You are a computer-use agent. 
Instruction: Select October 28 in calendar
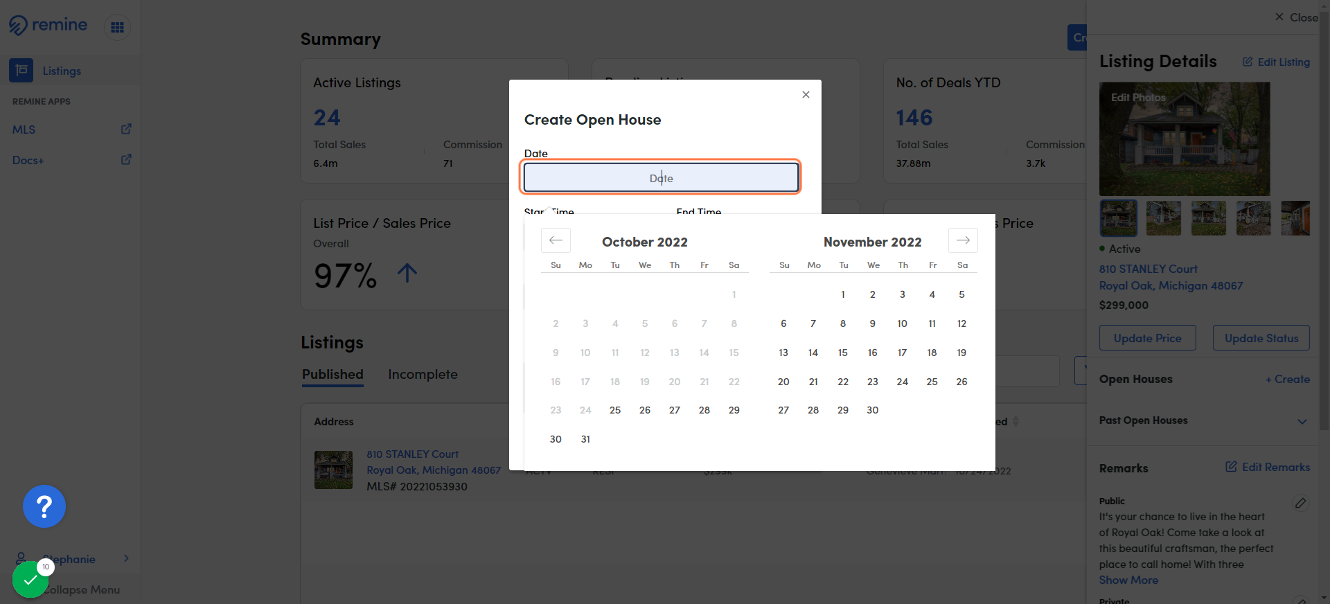click(x=704, y=410)
